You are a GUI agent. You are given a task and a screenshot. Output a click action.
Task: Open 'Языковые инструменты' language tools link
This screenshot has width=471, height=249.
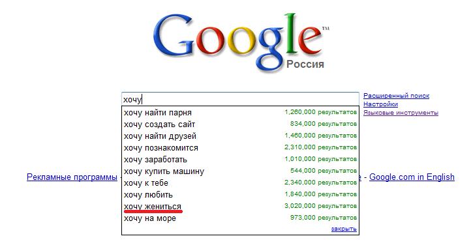coord(401,113)
